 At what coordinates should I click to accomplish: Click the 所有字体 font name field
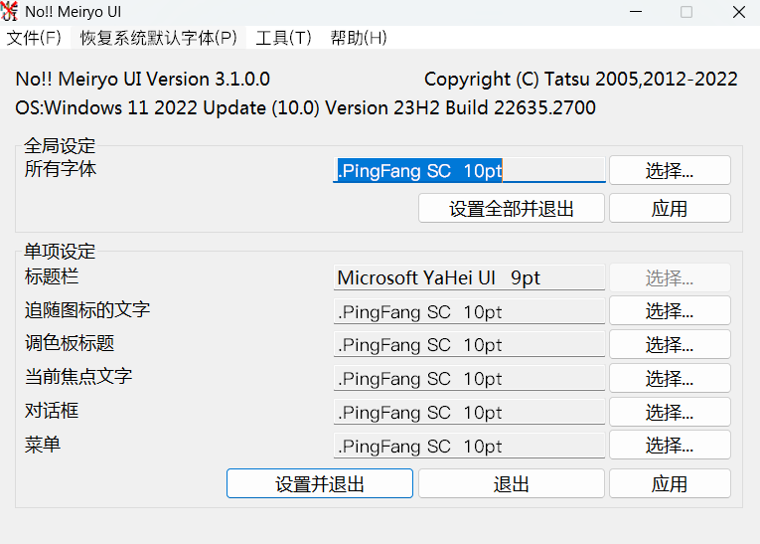pos(469,170)
